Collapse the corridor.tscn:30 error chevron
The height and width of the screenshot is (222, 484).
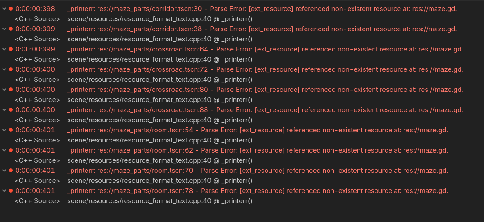(x=4, y=9)
